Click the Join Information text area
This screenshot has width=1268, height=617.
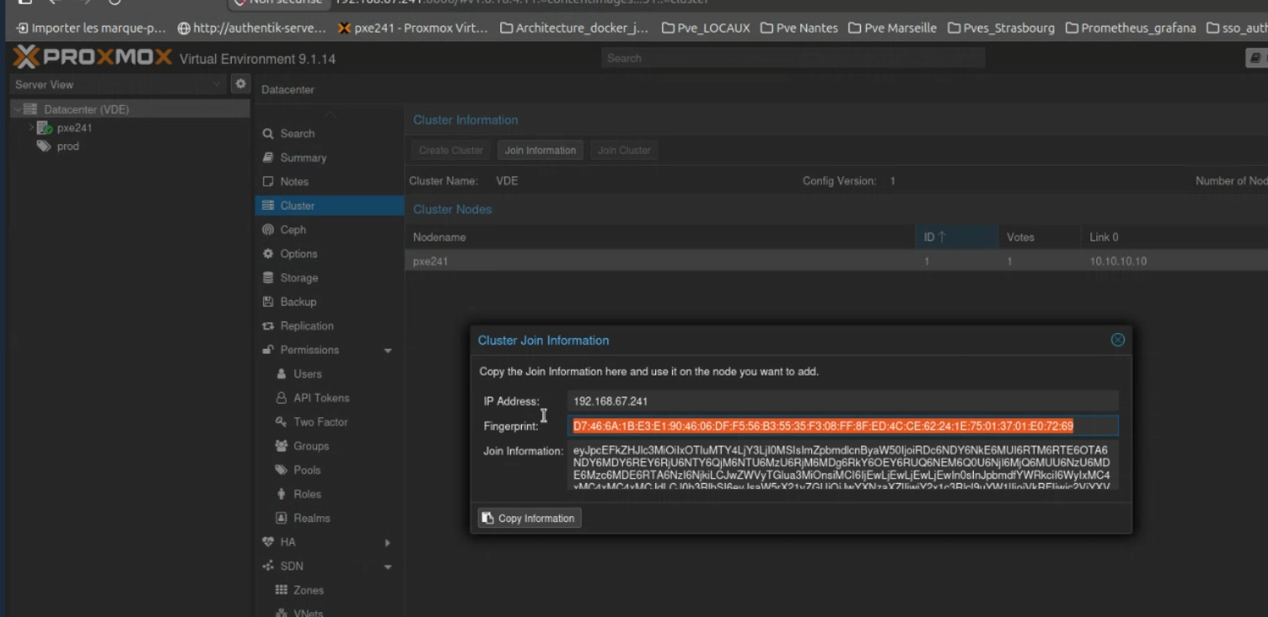coord(843,465)
